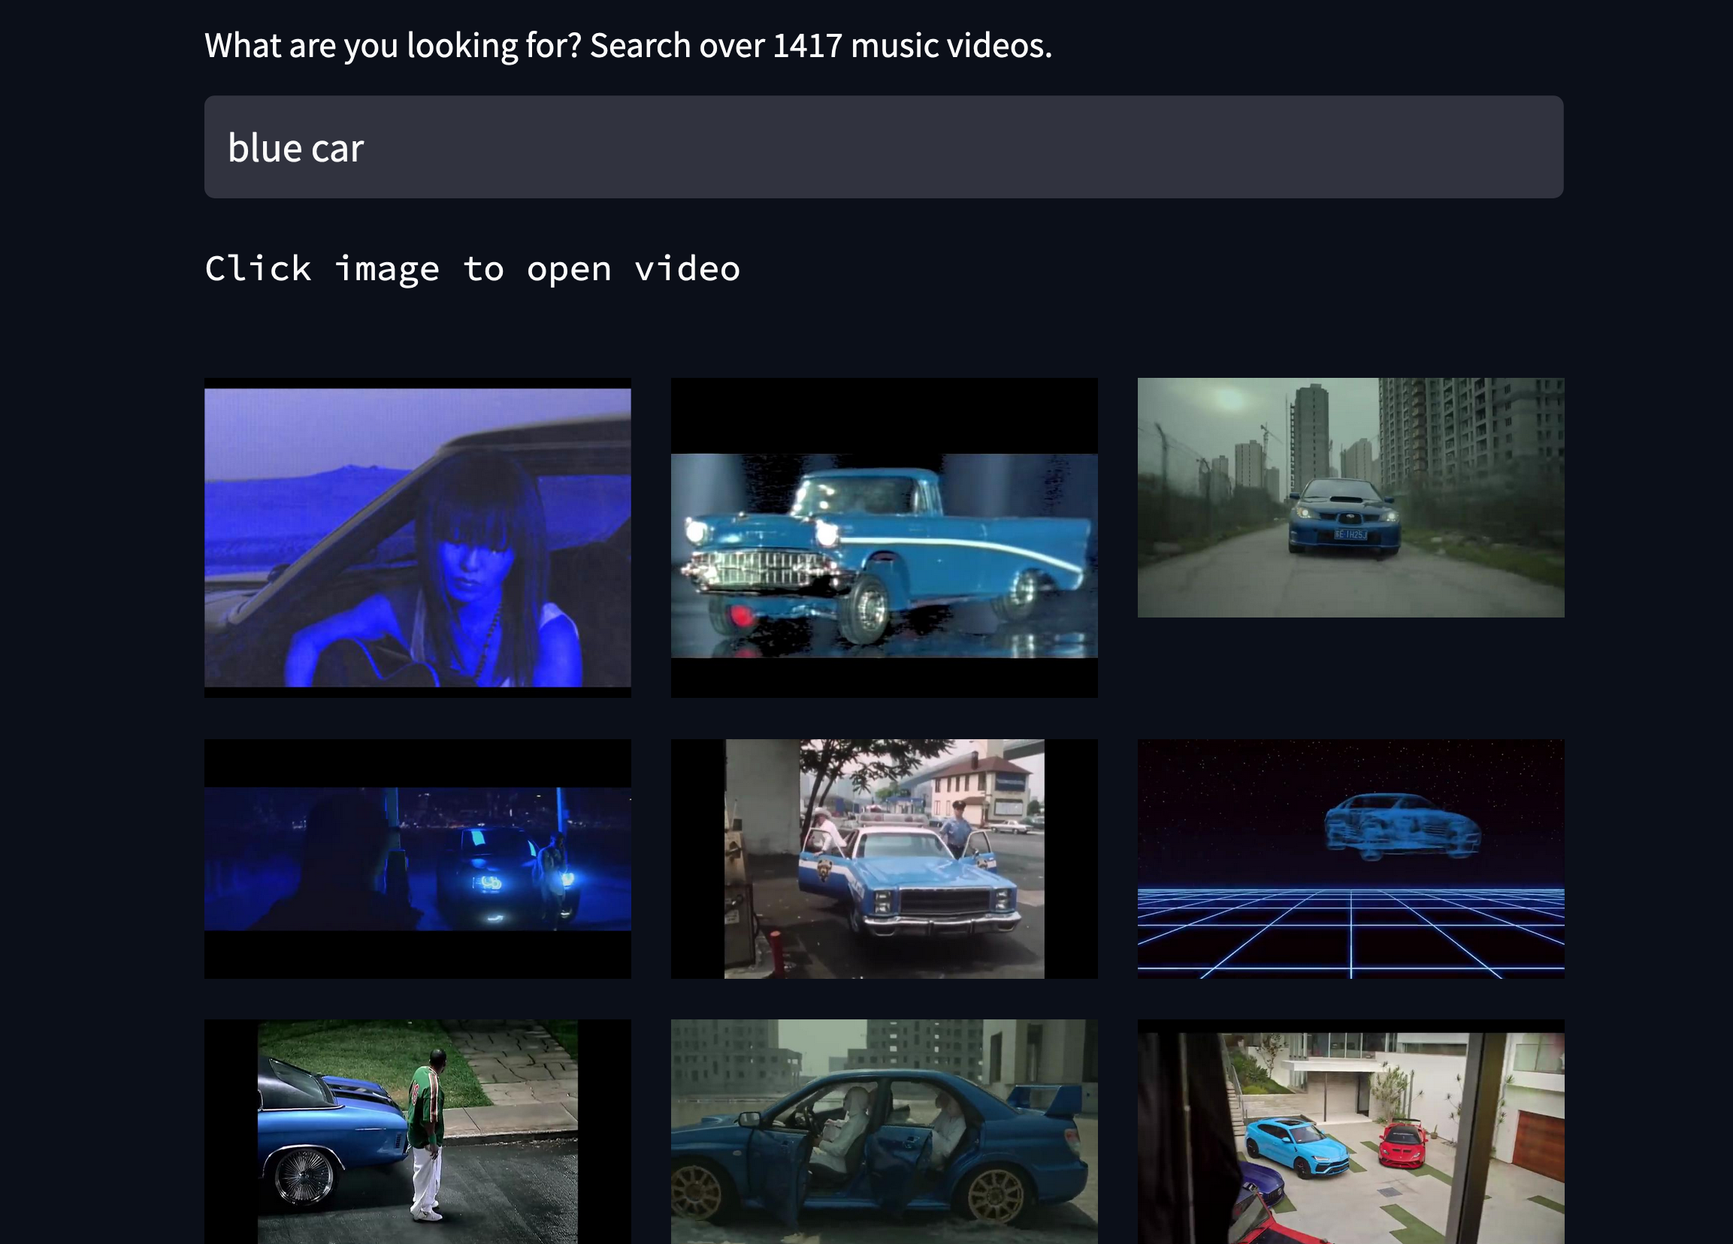Click the police blue car scene thumbnail
The image size is (1733, 1244).
tap(882, 858)
